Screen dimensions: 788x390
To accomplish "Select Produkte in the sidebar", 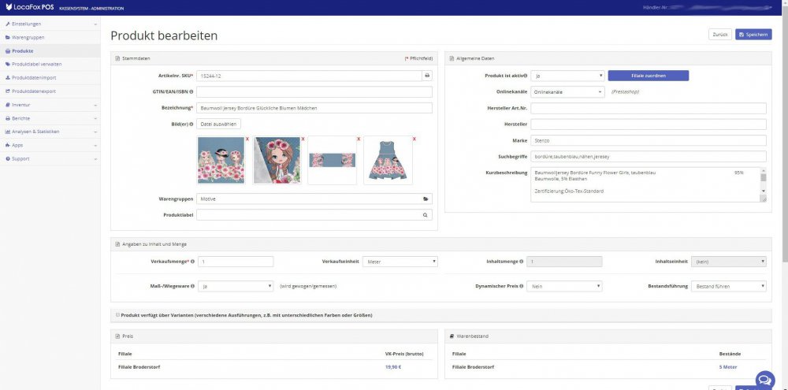I will [50, 51].
